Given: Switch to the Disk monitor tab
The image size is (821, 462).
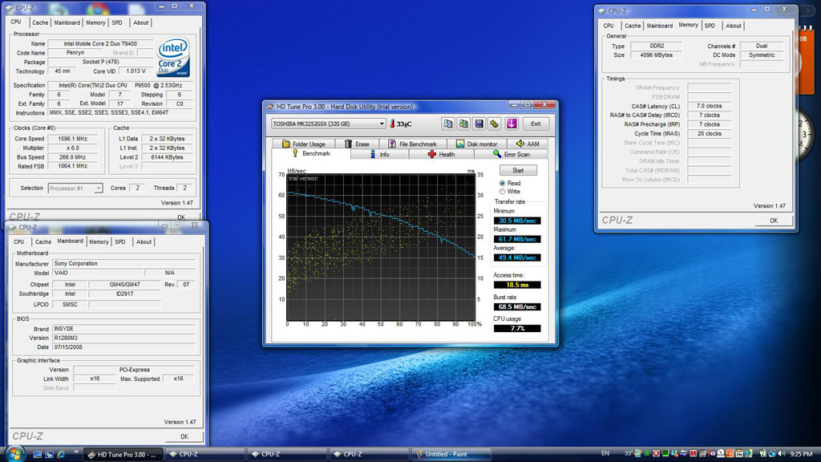Looking at the screenshot, I should tap(476, 144).
